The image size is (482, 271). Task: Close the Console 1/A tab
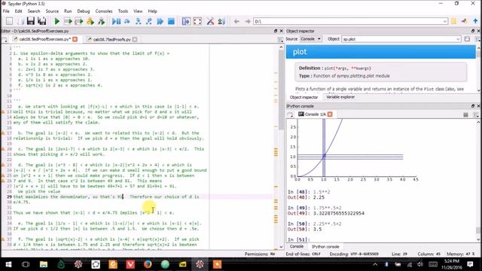click(x=330, y=114)
